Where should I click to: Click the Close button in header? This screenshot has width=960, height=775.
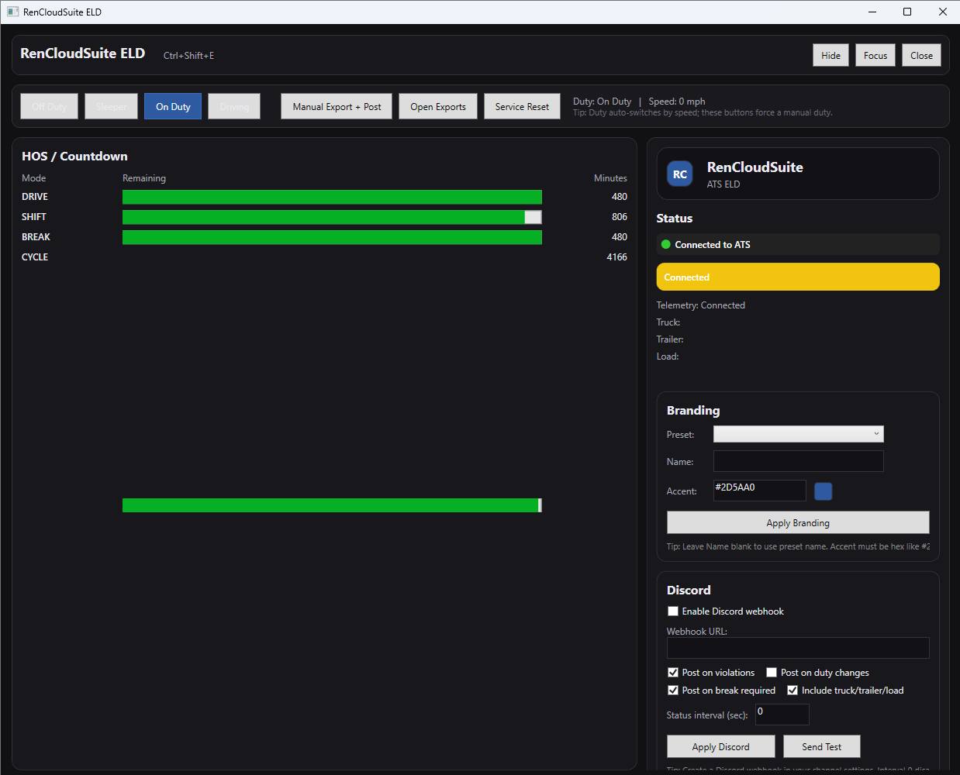pyautogui.click(x=921, y=55)
